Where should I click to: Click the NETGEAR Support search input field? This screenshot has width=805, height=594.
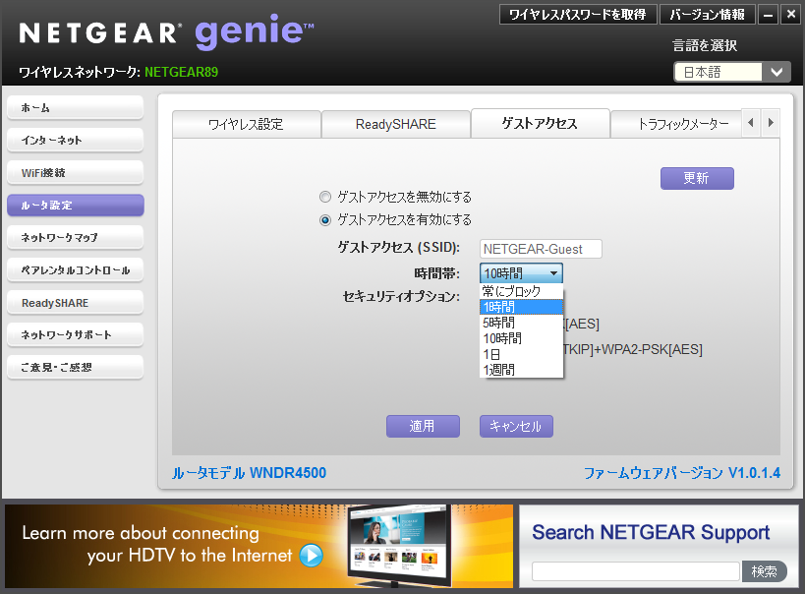click(x=635, y=571)
